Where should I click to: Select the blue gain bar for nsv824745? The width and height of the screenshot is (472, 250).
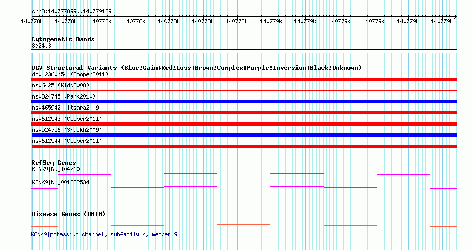pyautogui.click(x=244, y=102)
